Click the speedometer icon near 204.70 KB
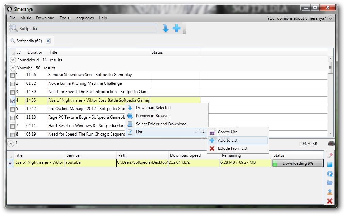This screenshot has width=345, height=215. (331, 144)
